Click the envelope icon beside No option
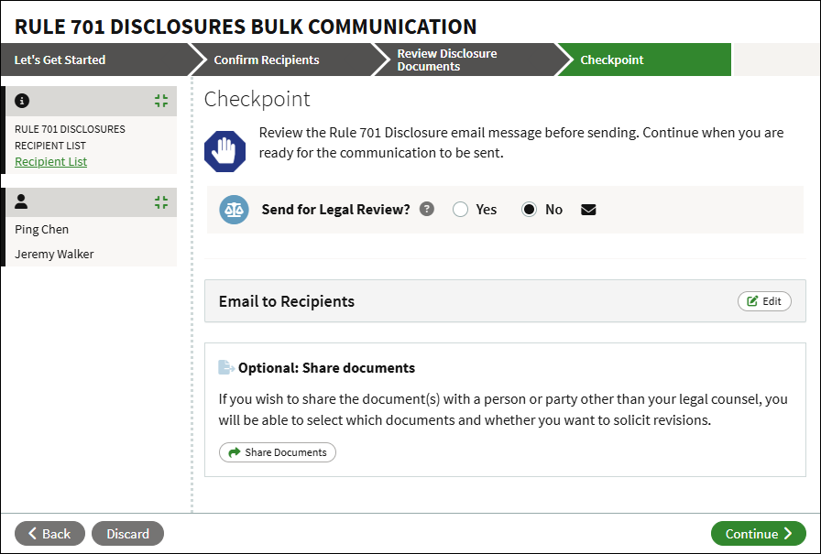 click(x=588, y=210)
